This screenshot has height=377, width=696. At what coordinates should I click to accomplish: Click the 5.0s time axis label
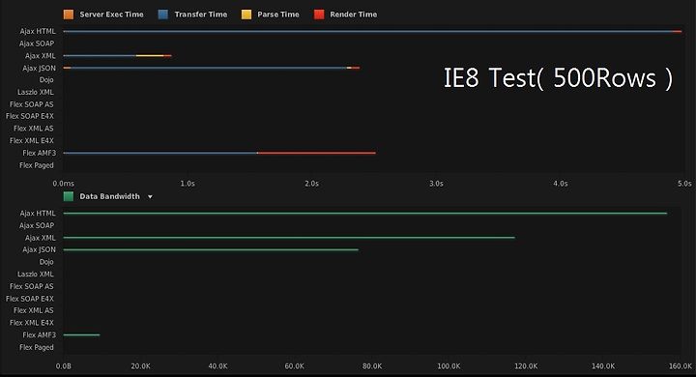(x=684, y=184)
